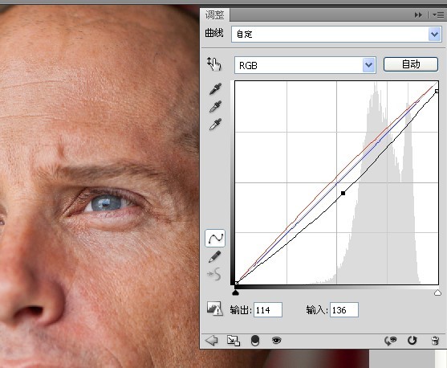Screen dimensions: 447x368
Task: Pick the white point eyedropper
Action: 215,125
